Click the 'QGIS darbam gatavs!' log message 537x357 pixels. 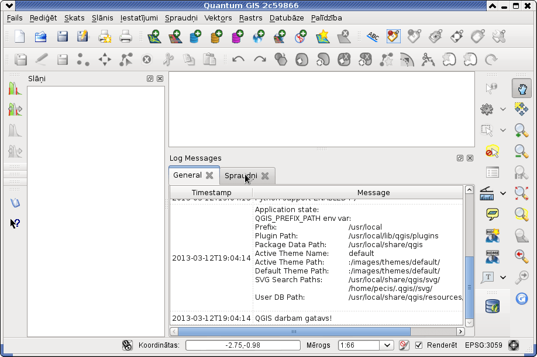tap(293, 318)
